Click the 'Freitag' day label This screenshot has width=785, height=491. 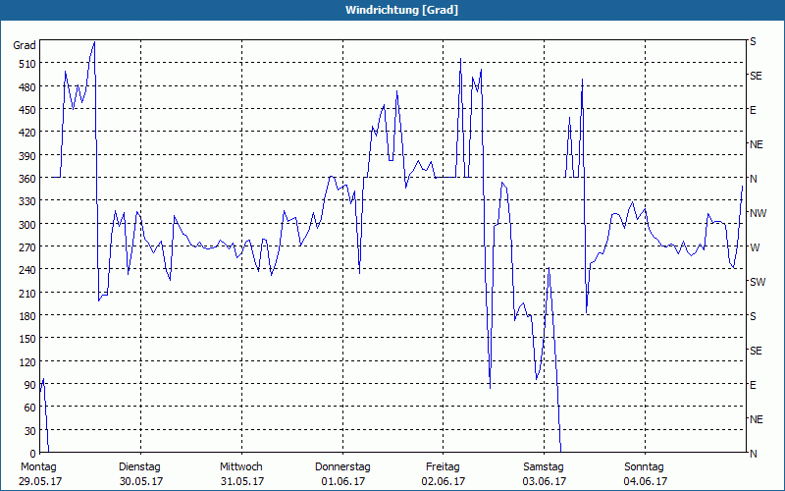coord(443,467)
